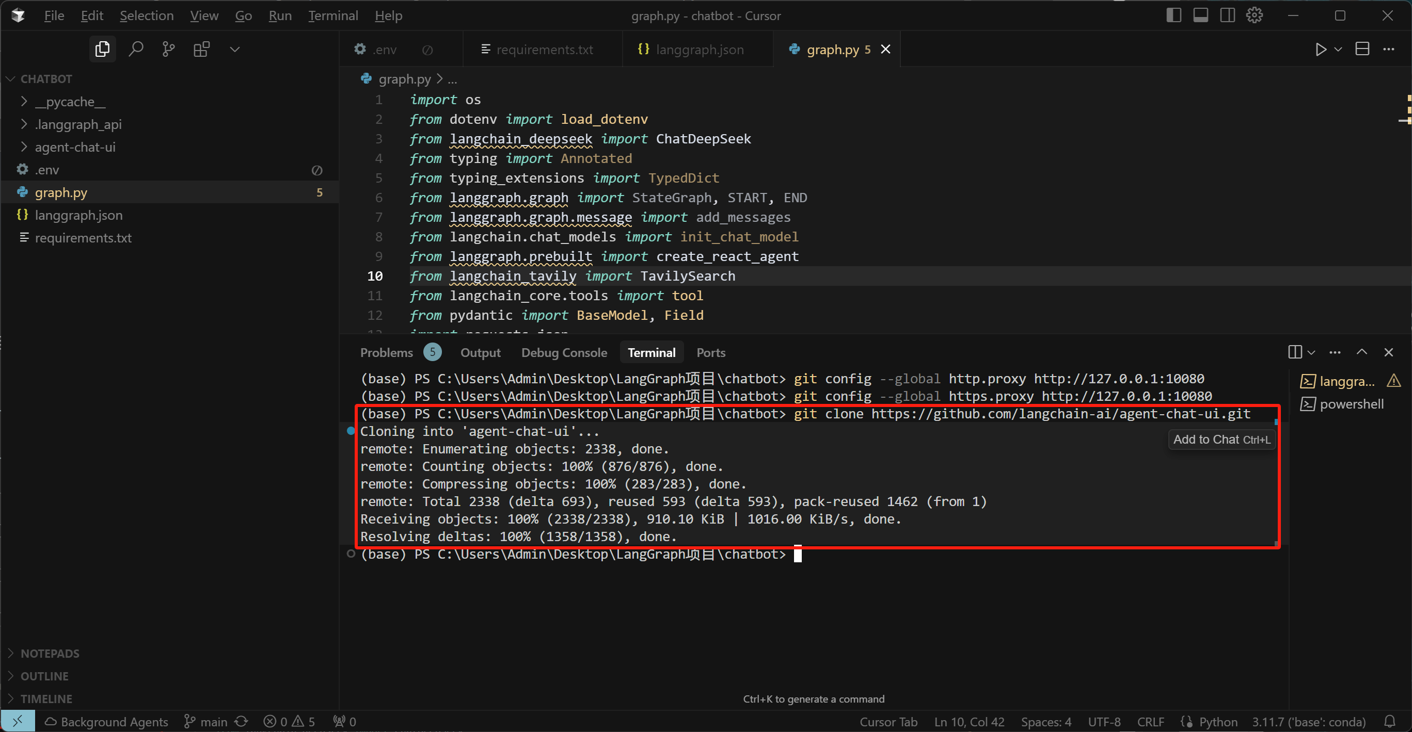Open the File menu
The image size is (1412, 732).
(x=54, y=15)
